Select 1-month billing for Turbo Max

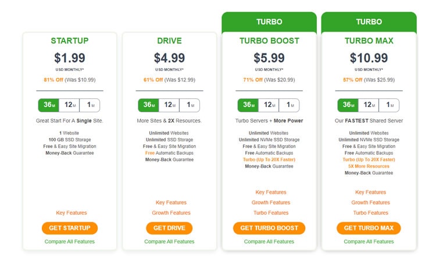(389, 105)
